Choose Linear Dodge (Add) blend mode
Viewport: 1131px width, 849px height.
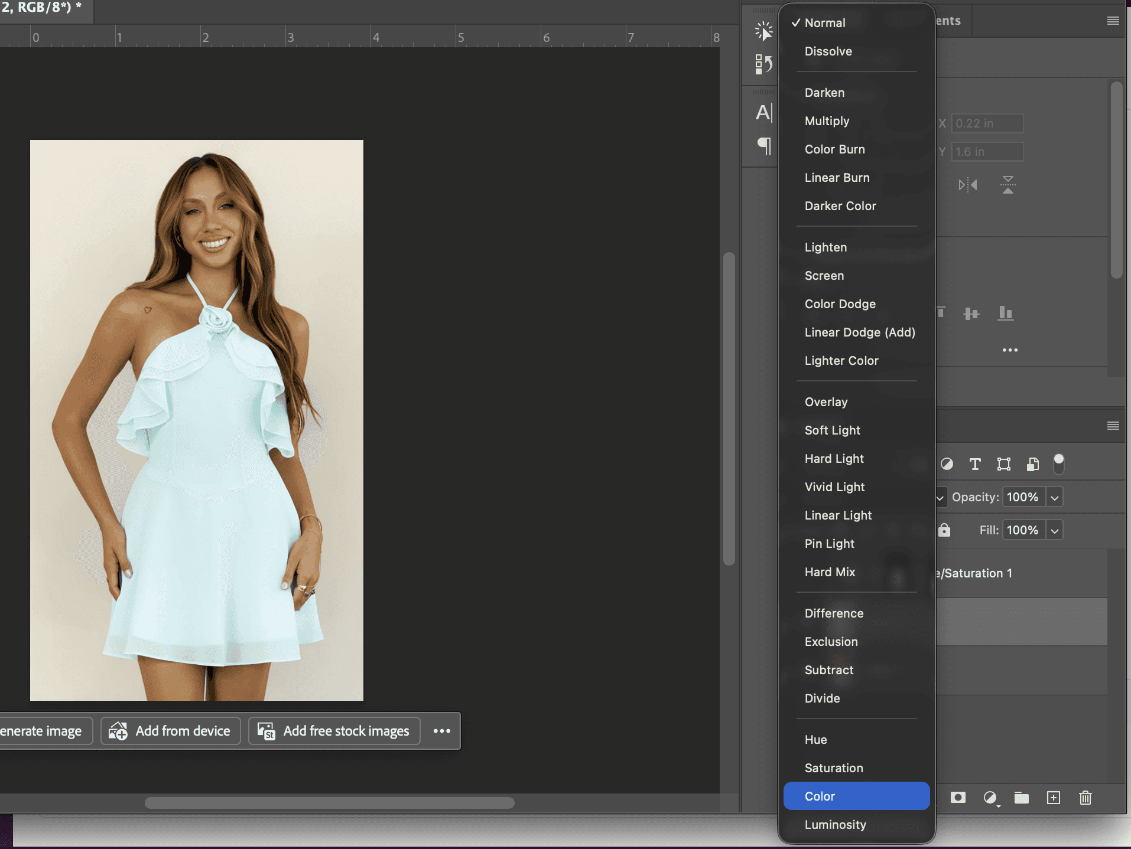pos(856,332)
